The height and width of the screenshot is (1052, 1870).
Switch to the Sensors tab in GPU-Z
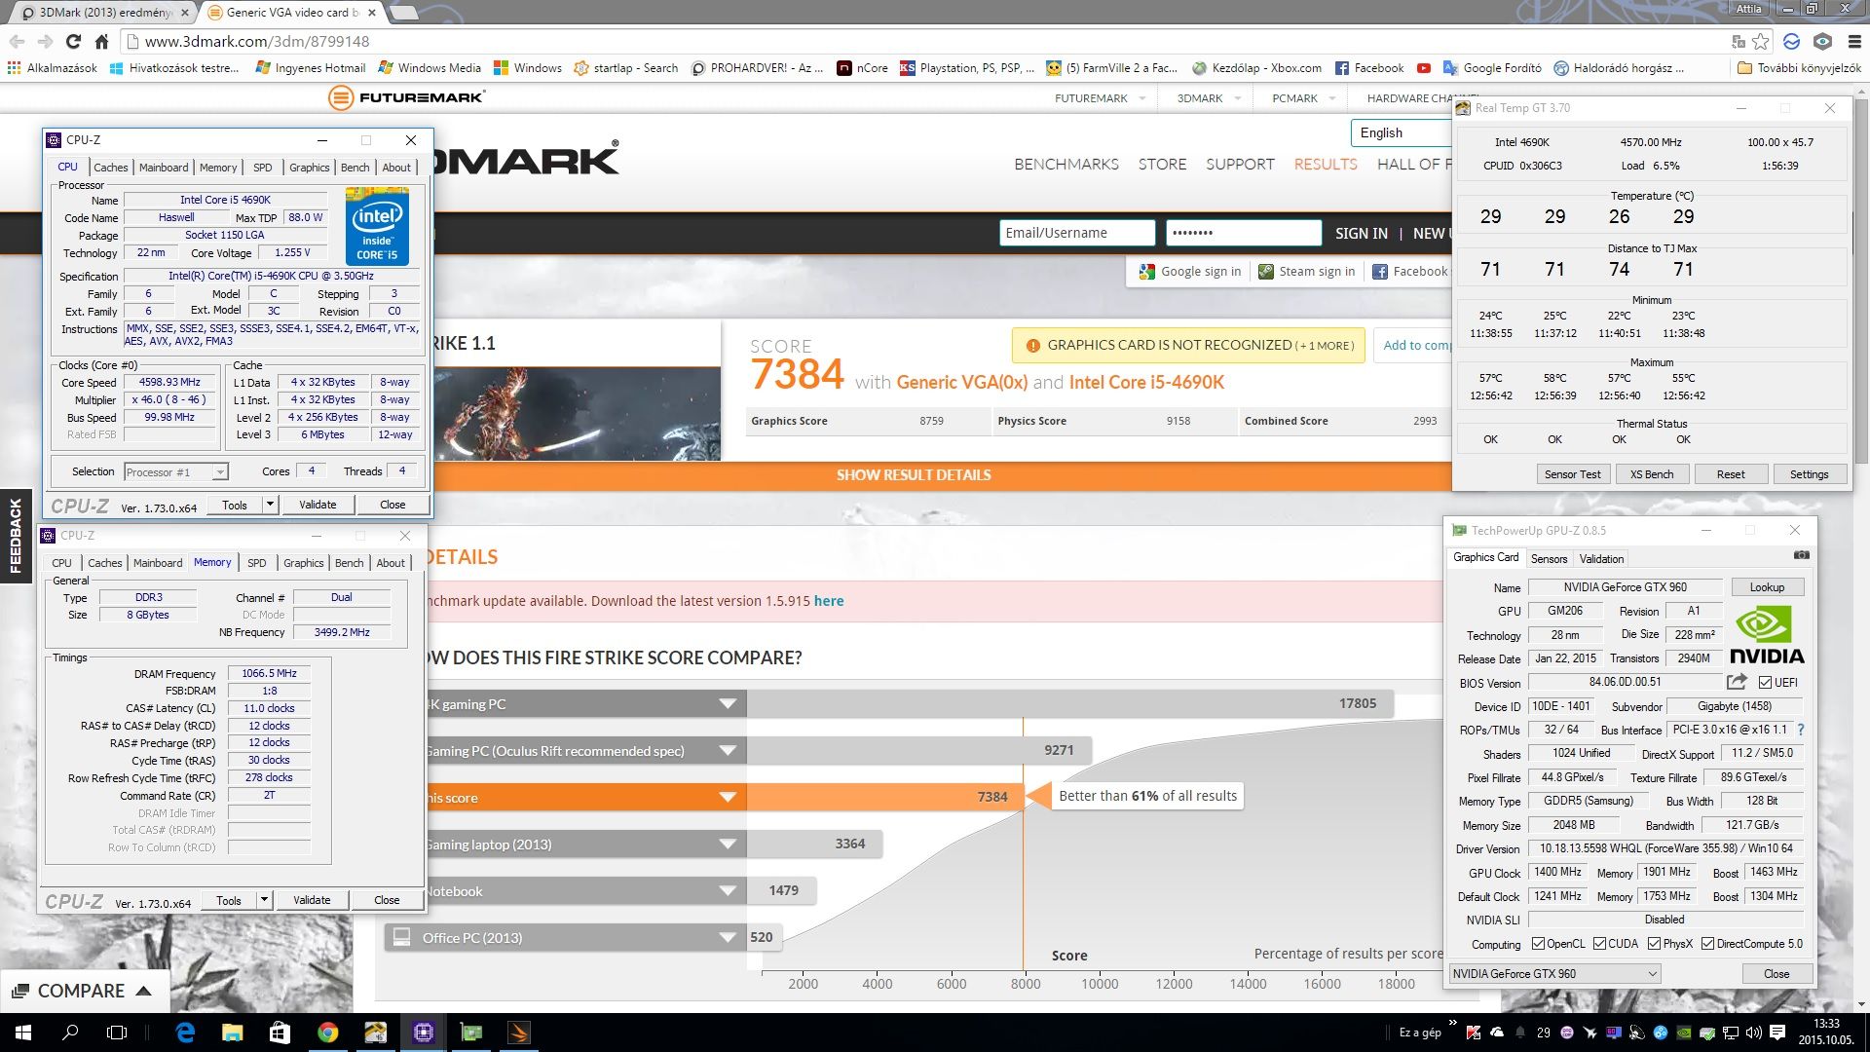(x=1549, y=559)
